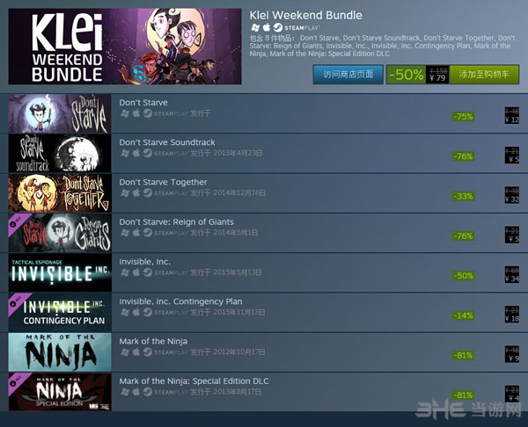Open Mark of the Ninja: Special Edition DLC title
The height and width of the screenshot is (427, 528).
(194, 381)
